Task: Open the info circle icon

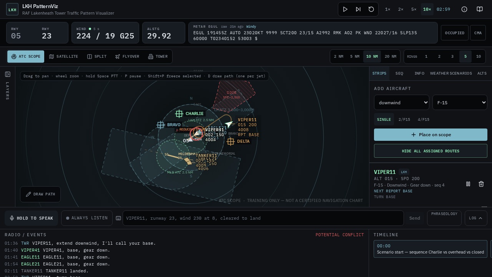Action: (x=464, y=9)
